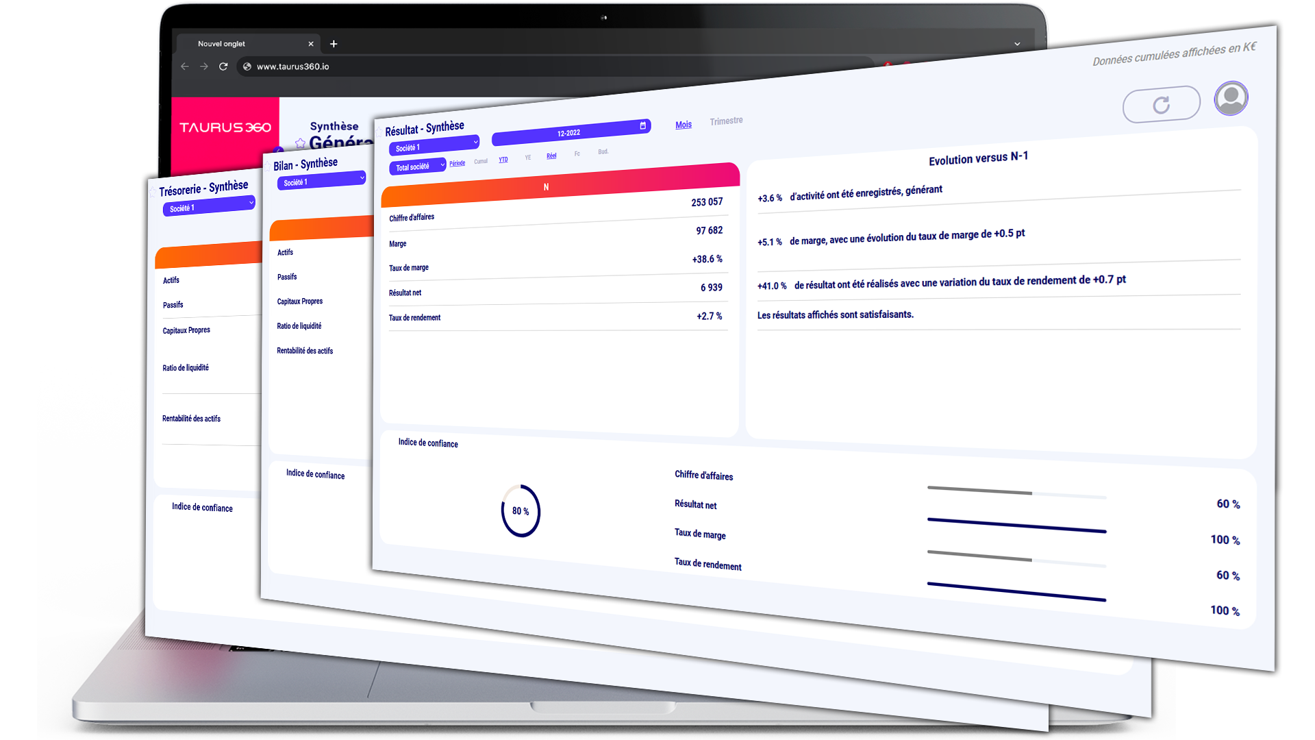Expand the Société 1 dropdown in Trésorerie panel
Screen dimensions: 1315x740
point(208,206)
